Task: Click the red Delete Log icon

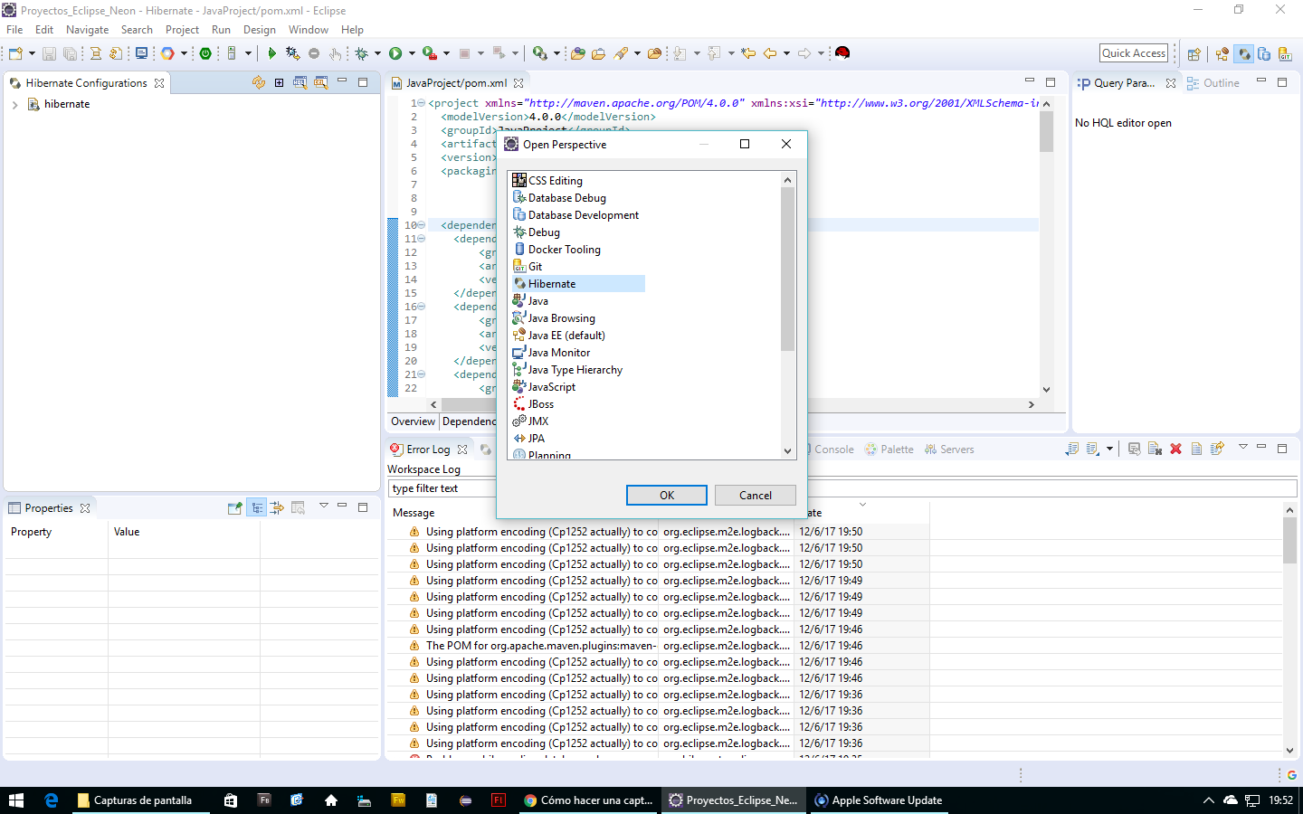Action: point(1175,449)
